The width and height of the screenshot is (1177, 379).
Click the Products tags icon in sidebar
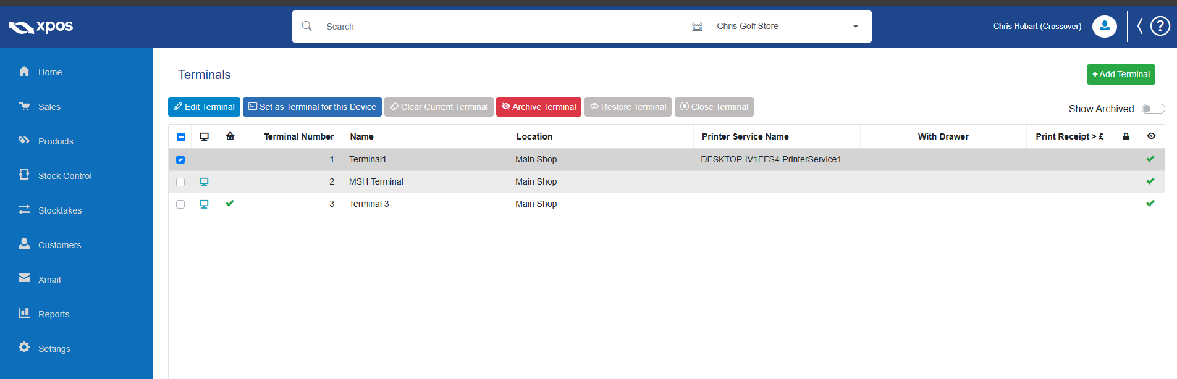click(24, 140)
